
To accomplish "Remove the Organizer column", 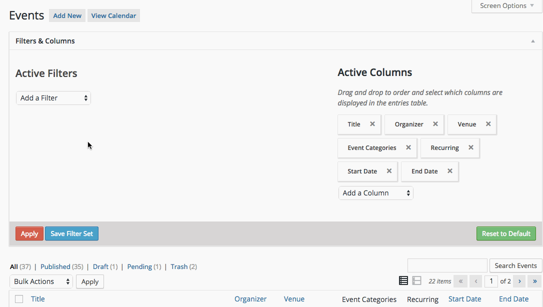I will point(434,124).
